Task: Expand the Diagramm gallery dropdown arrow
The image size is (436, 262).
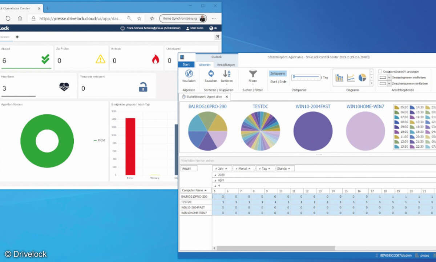Action: (371, 83)
